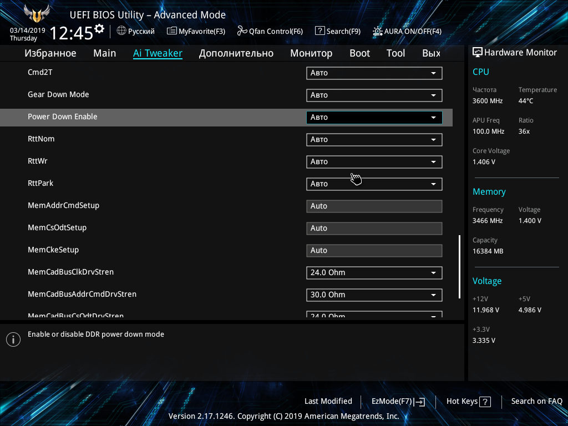568x426 pixels.
Task: Open Search(F9)
Action: tap(338, 31)
